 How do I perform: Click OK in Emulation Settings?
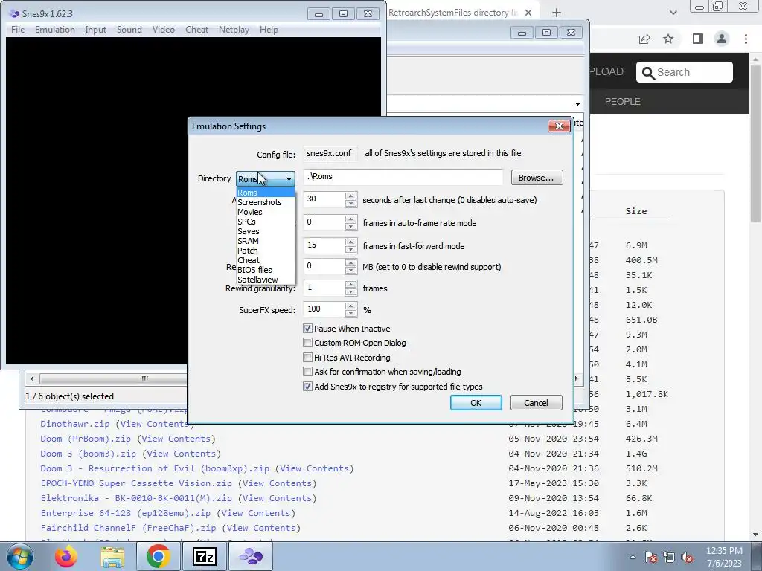tap(476, 403)
